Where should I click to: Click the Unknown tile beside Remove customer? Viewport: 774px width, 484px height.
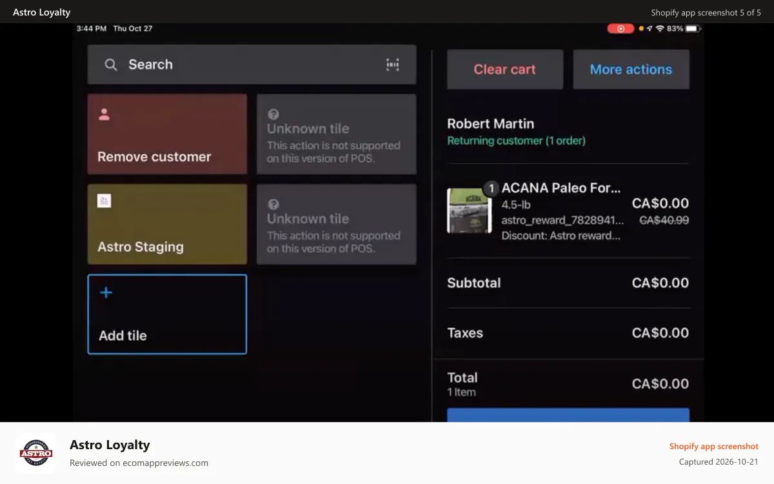337,134
